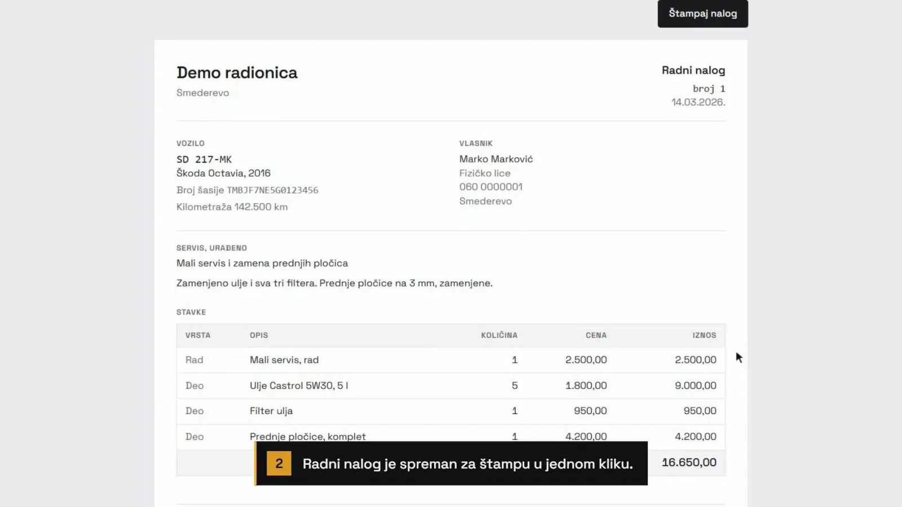Click the 'Ulje Castrol 5W30, 5 l' item

coord(299,386)
